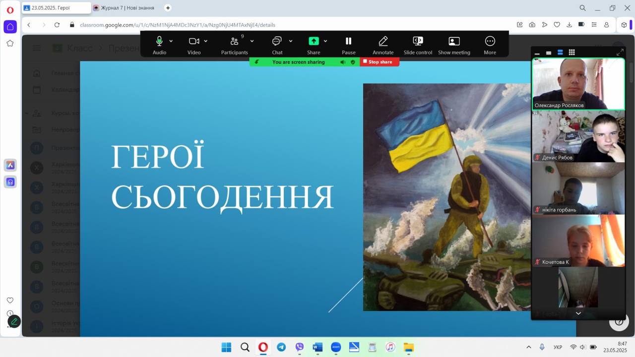
Task: Go back in Opera browser
Action: pyautogui.click(x=29, y=25)
